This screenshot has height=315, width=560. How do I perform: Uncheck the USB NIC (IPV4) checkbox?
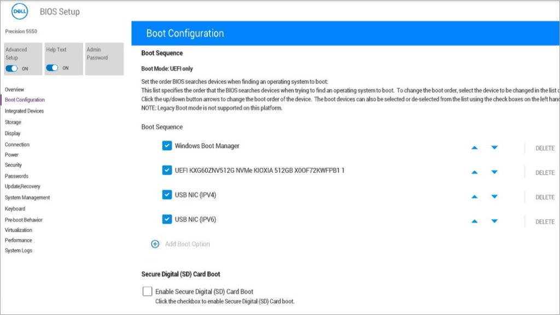click(167, 195)
